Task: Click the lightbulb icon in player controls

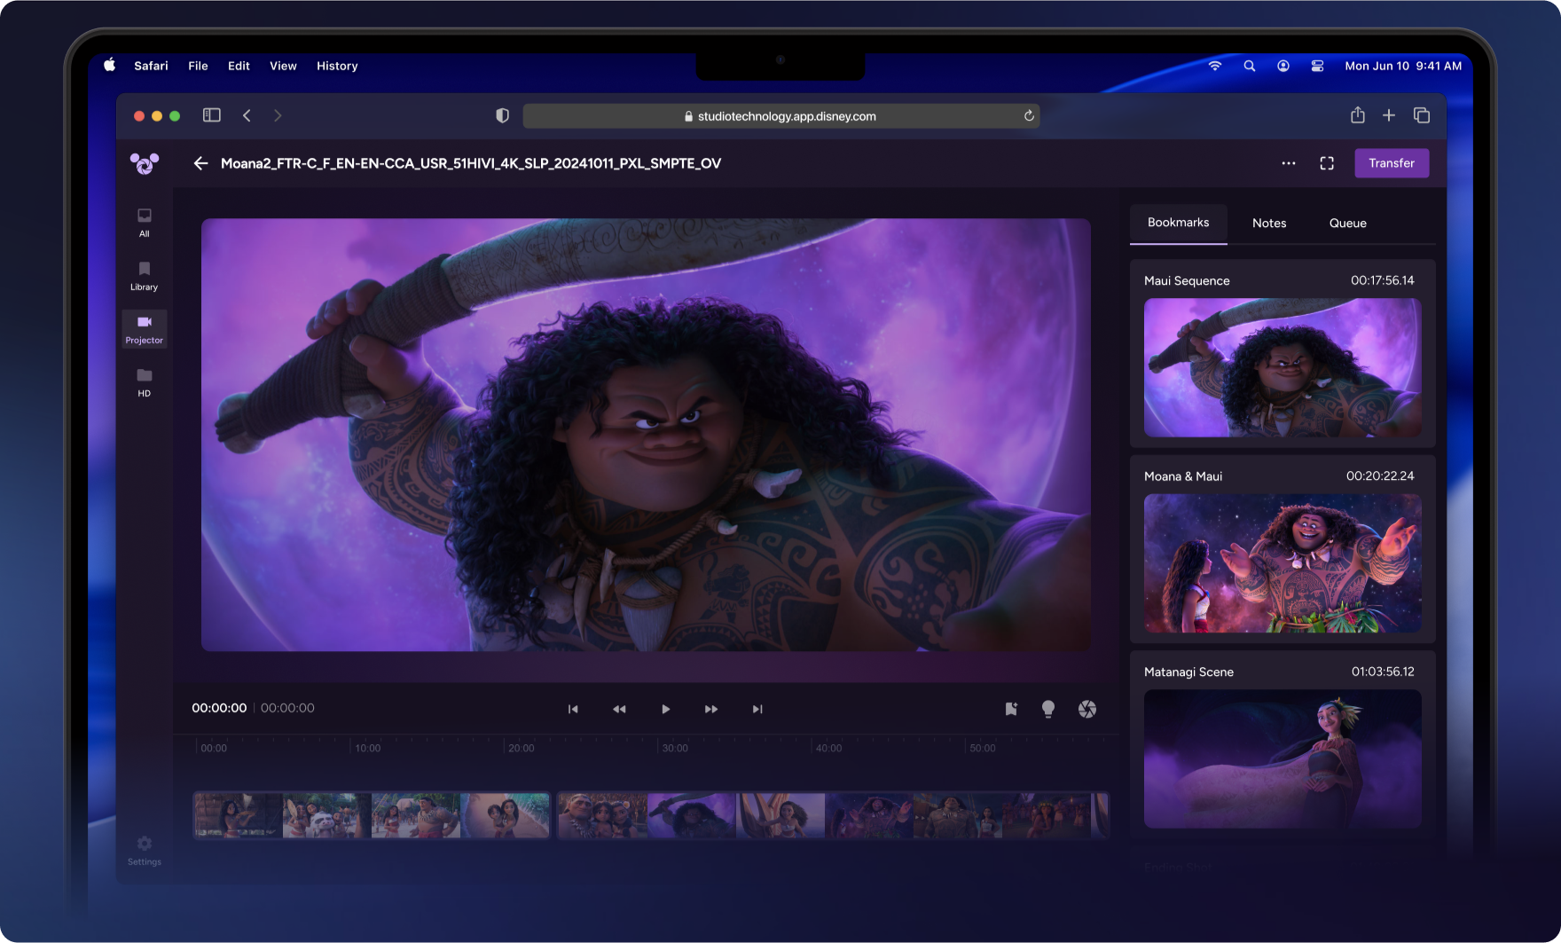Action: 1048,709
